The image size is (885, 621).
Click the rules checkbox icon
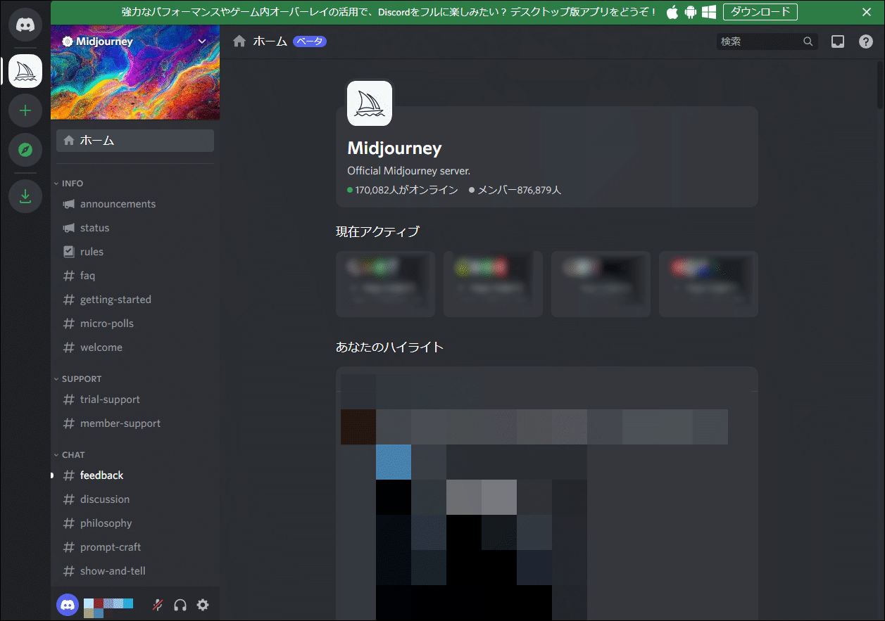pyautogui.click(x=69, y=252)
